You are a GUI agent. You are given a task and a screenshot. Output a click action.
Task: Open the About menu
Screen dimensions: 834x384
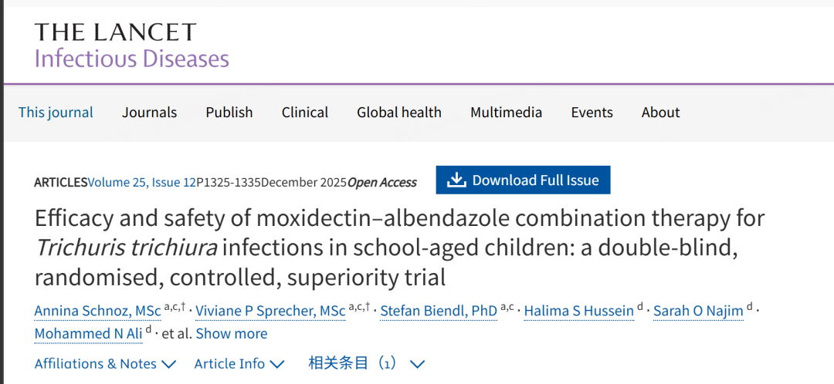point(660,113)
